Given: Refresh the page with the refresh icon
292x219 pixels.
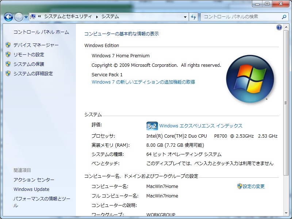Looking at the screenshot, I should [x=194, y=17].
